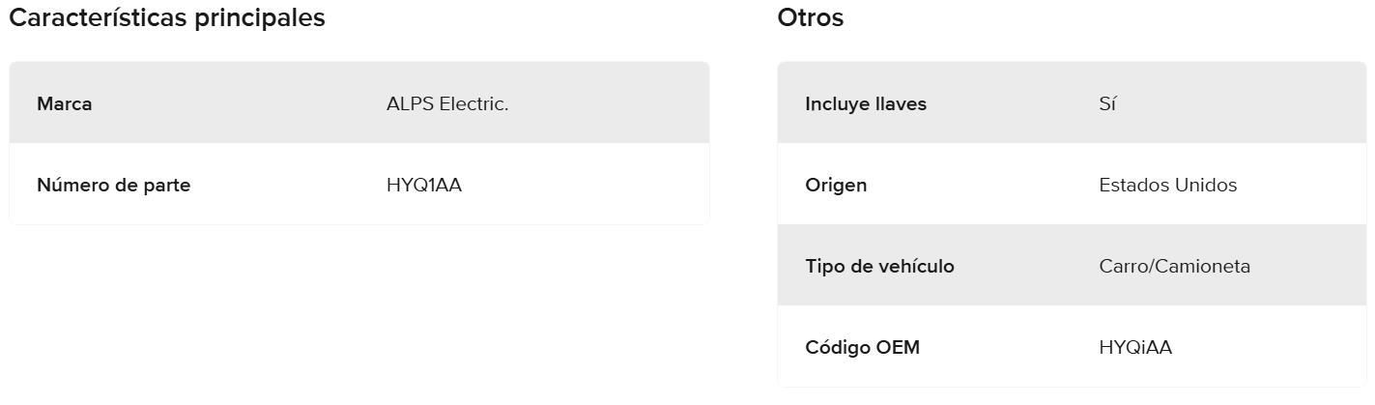Select the ALPS Electric. brand value

click(x=447, y=103)
